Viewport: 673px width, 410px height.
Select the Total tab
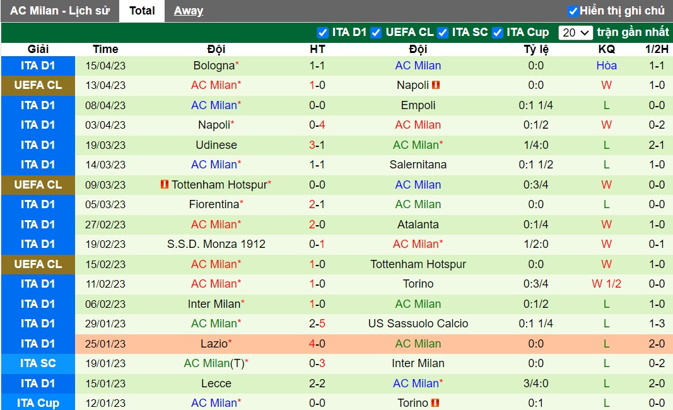(x=142, y=11)
